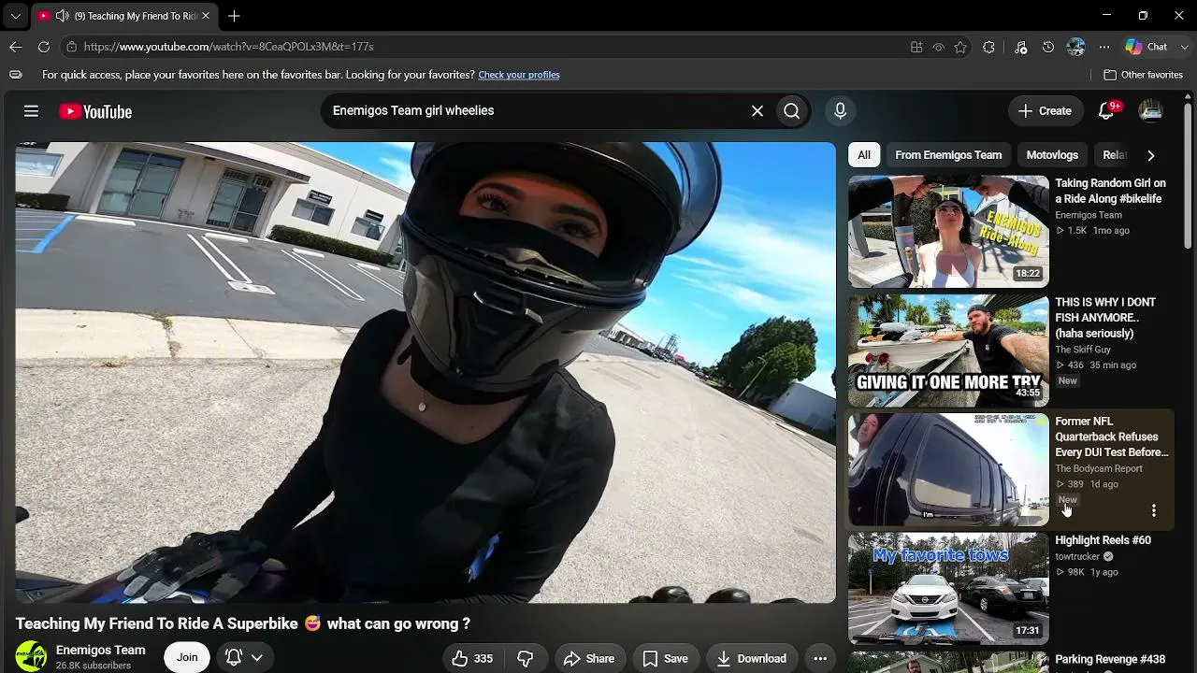1197x673 pixels.
Task: Select From Enemigos Team chip
Action: (948, 155)
